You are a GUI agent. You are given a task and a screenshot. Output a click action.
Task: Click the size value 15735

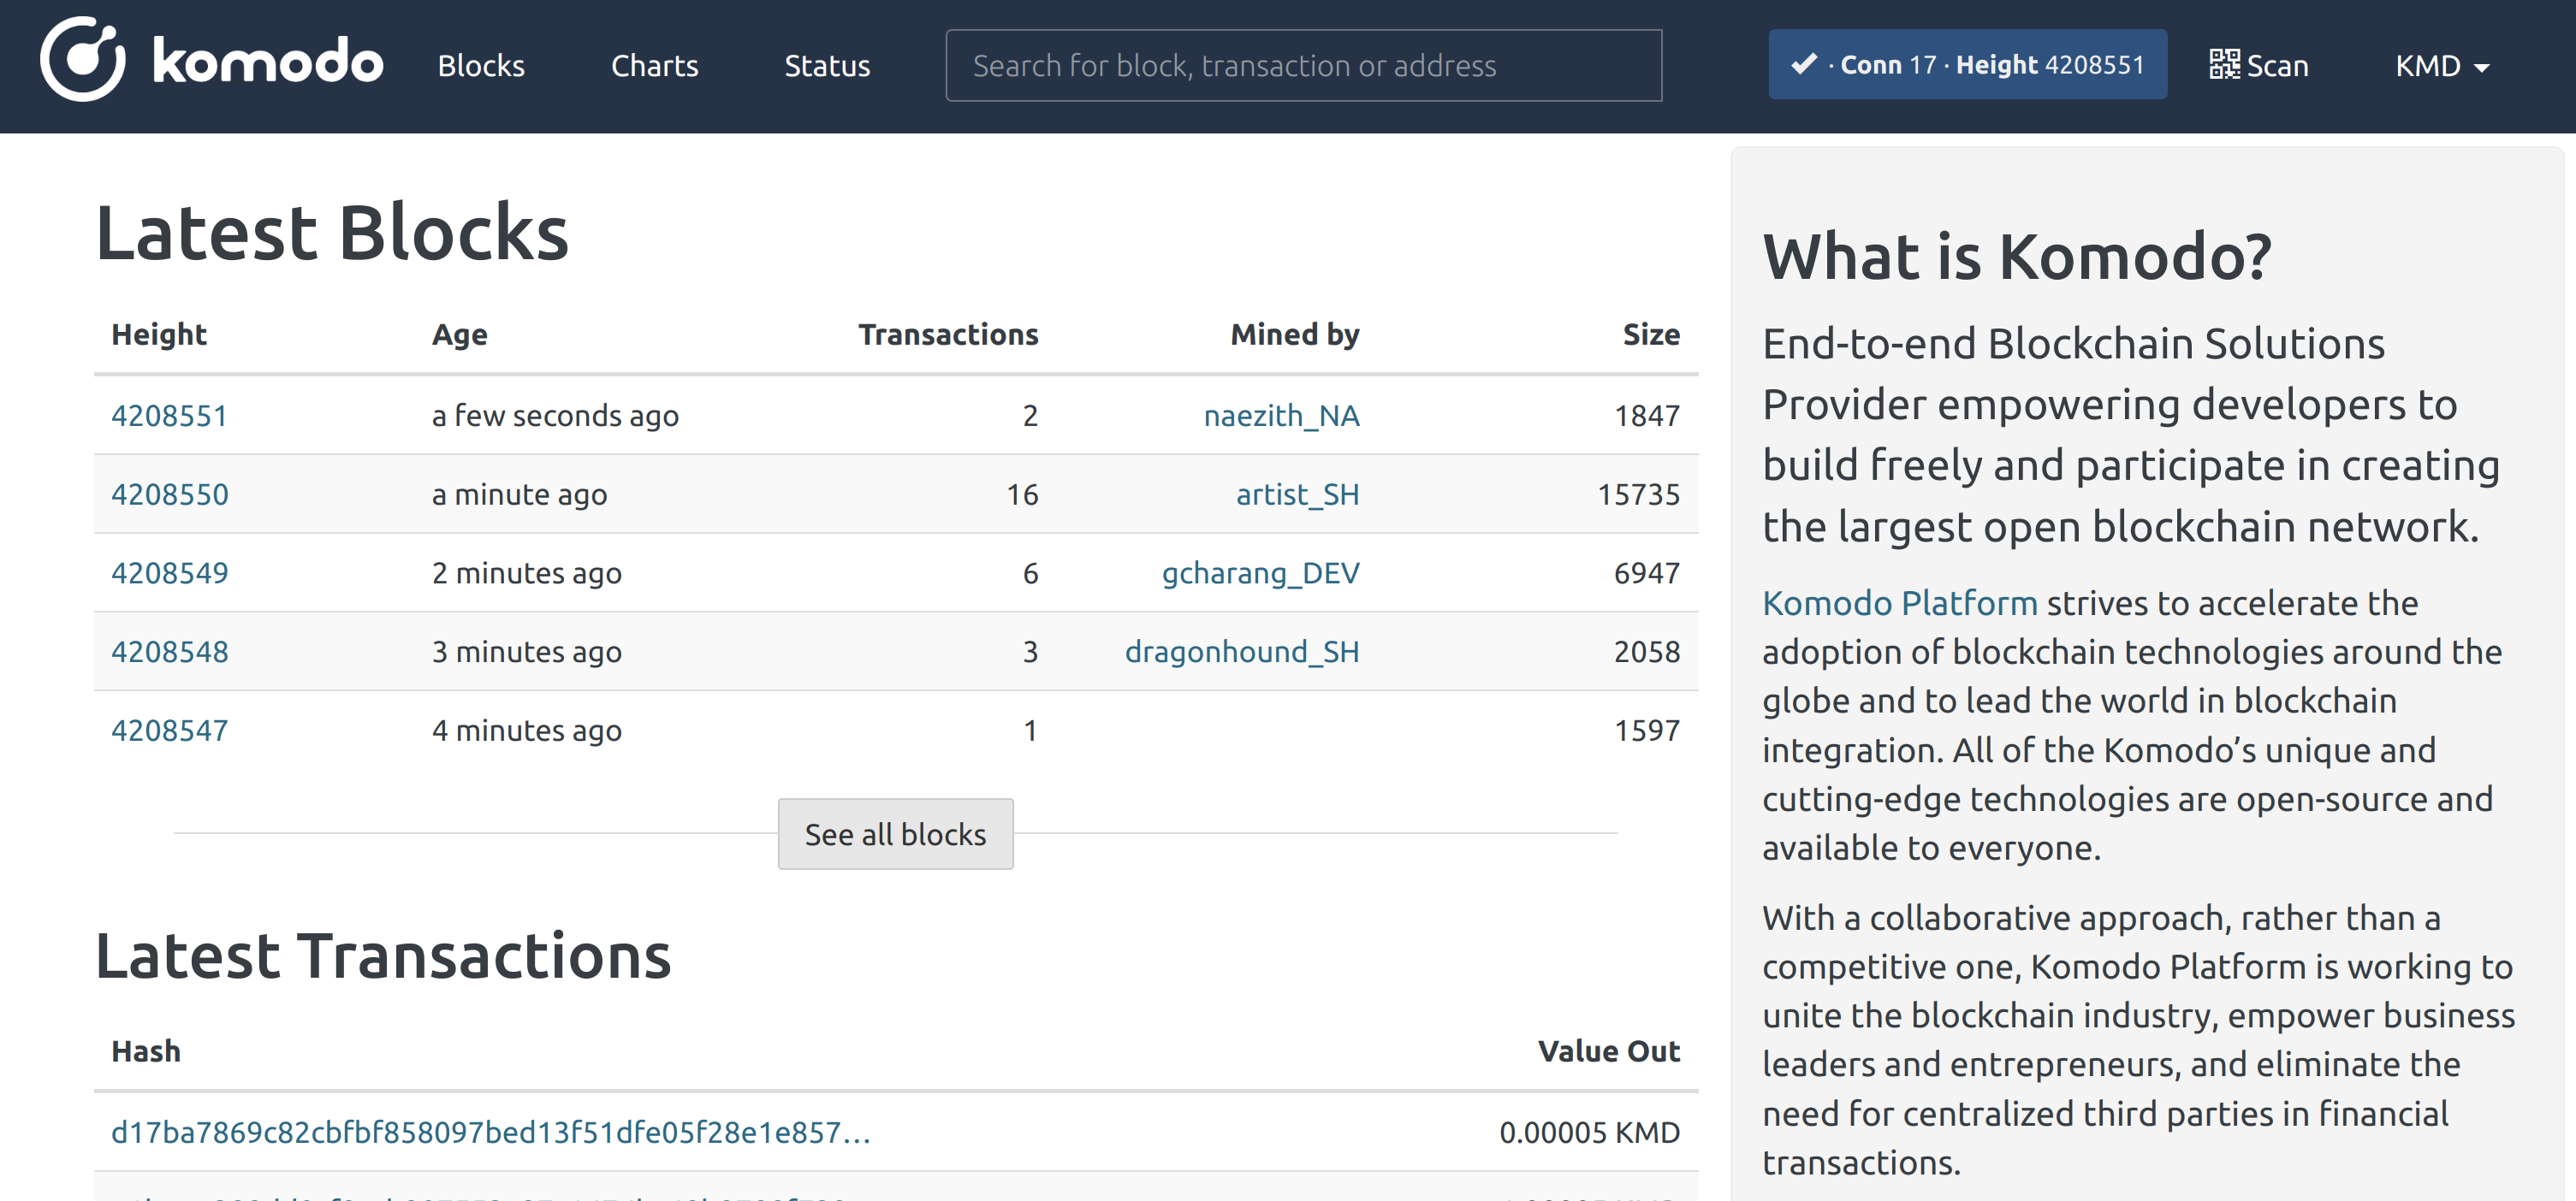[x=1638, y=494]
